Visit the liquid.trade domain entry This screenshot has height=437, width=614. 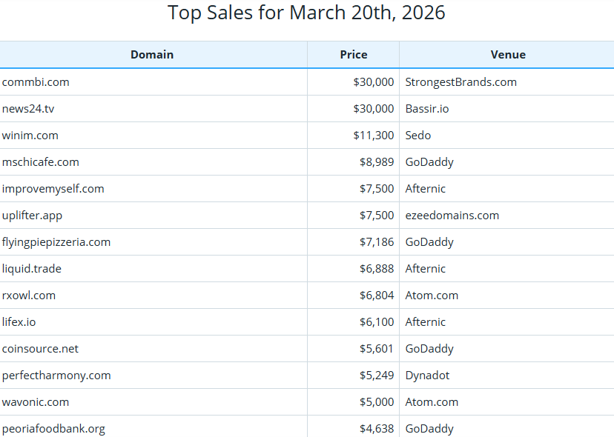click(31, 268)
